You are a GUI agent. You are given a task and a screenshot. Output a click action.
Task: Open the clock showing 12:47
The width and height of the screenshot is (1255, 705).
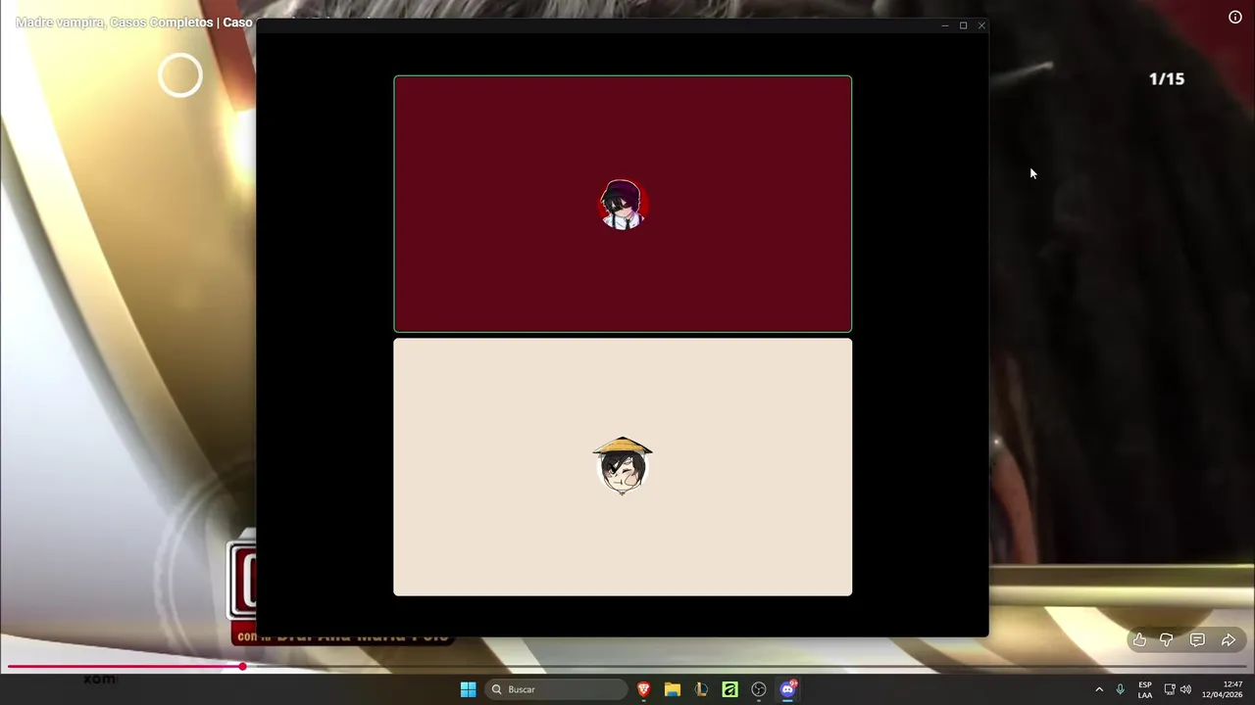click(1224, 689)
